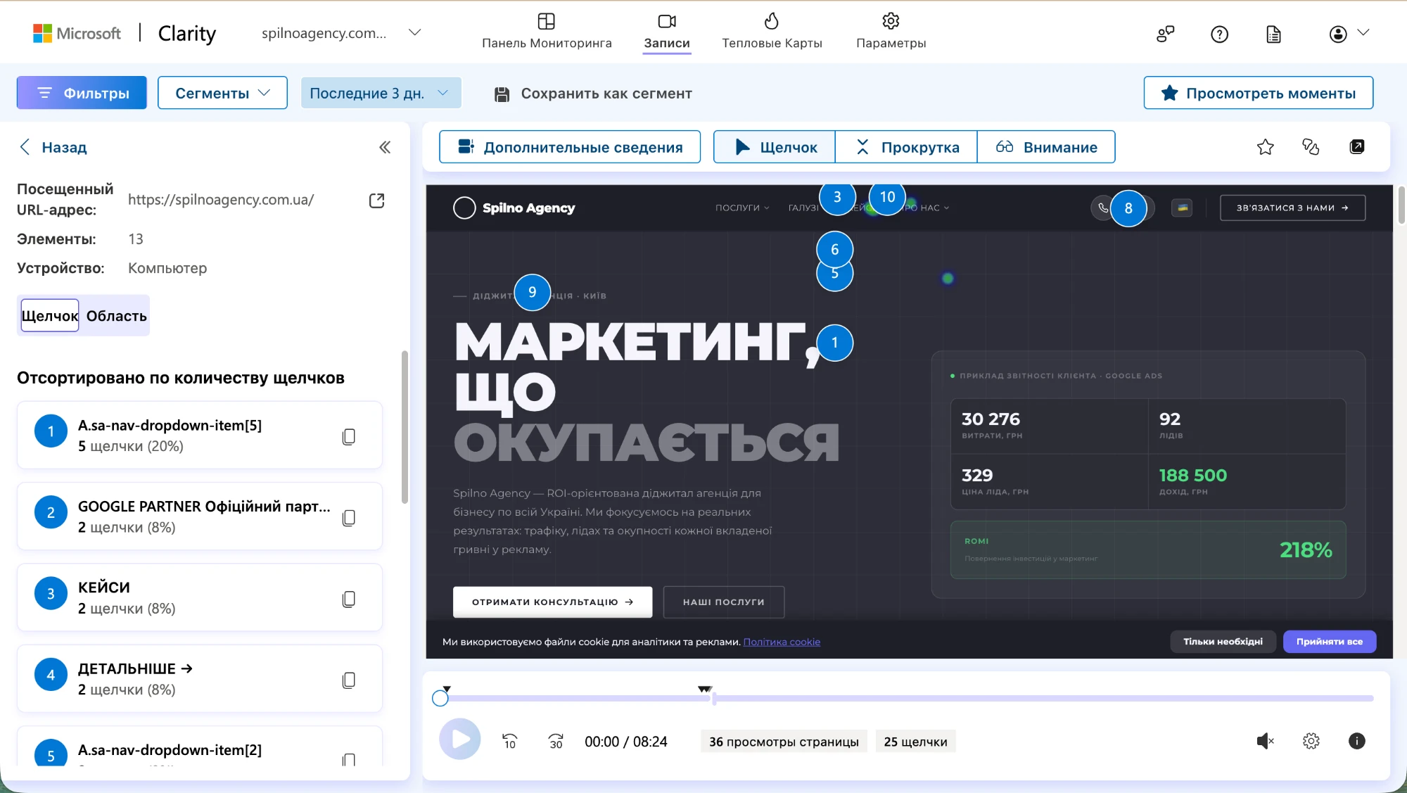Viewport: 1407px width, 793px height.
Task: Go back with the Назад link
Action: click(x=53, y=147)
